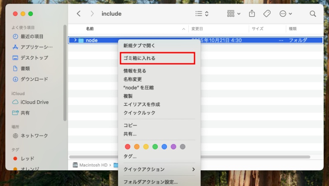This screenshot has width=329, height=186.
Task: Apply the green color tag
Action: 155,146
